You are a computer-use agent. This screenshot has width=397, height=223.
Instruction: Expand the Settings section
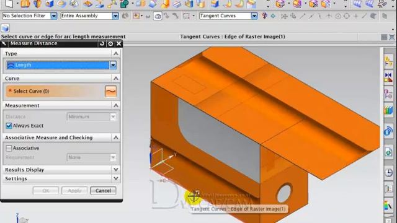tap(116, 178)
